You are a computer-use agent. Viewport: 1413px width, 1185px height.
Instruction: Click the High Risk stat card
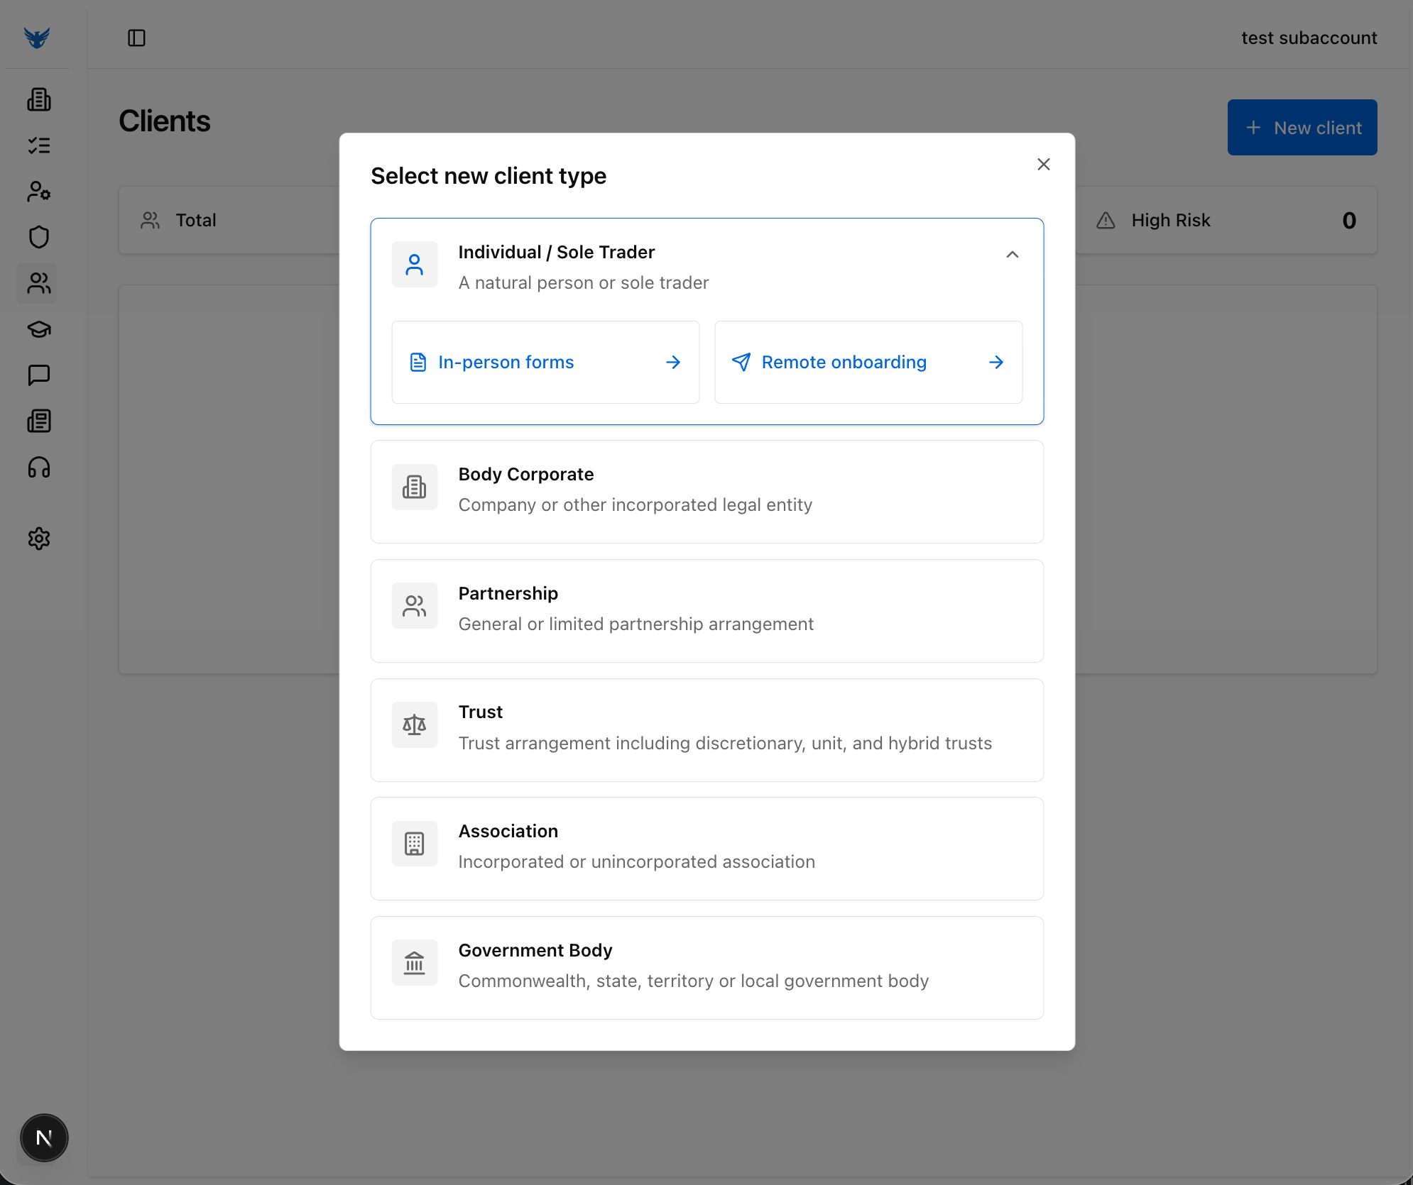pyautogui.click(x=1226, y=221)
